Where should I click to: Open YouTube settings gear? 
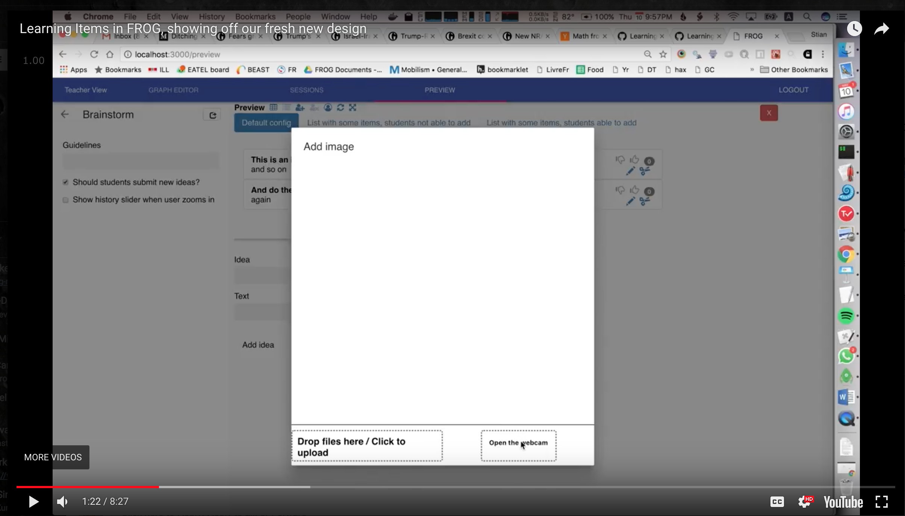click(x=804, y=502)
